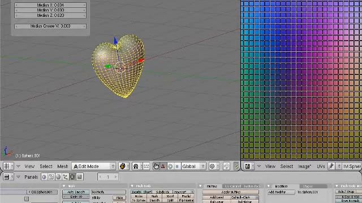The height and width of the screenshot is (203, 362).
Task: Click the Make button next to Sticky
Action: click(119, 198)
